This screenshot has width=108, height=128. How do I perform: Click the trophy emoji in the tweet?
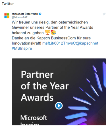point(47,33)
